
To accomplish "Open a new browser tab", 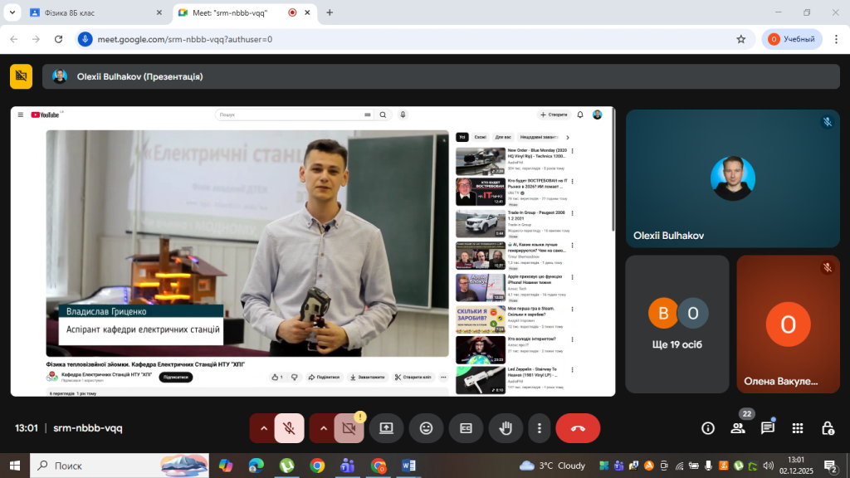I will click(330, 12).
